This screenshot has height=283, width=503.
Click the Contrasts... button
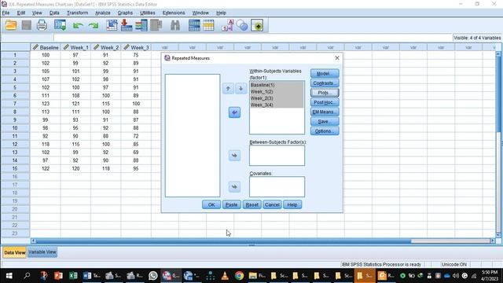click(325, 83)
